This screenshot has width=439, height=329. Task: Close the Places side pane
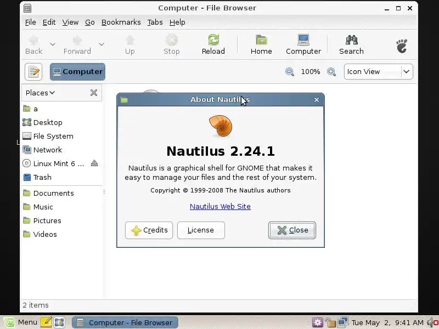coord(94,93)
